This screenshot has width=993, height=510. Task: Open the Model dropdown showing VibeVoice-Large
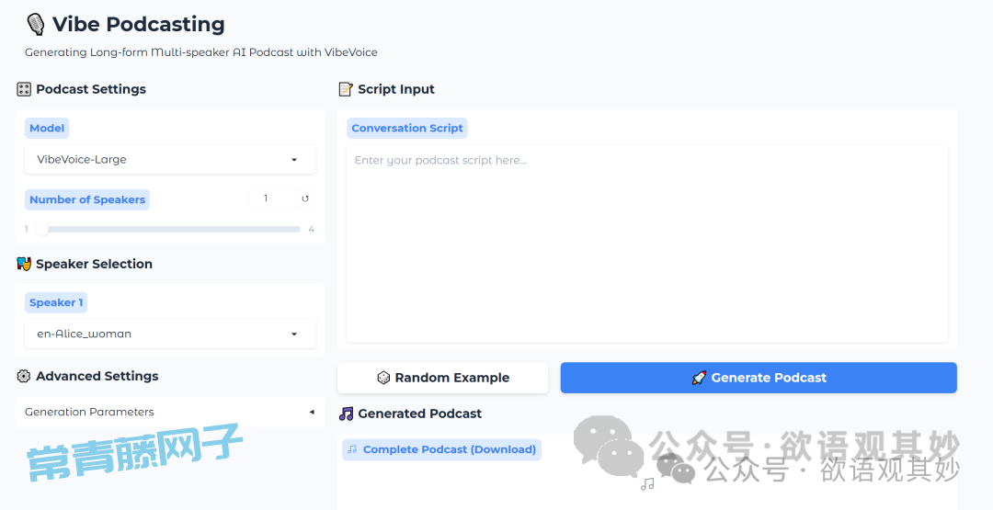[170, 159]
